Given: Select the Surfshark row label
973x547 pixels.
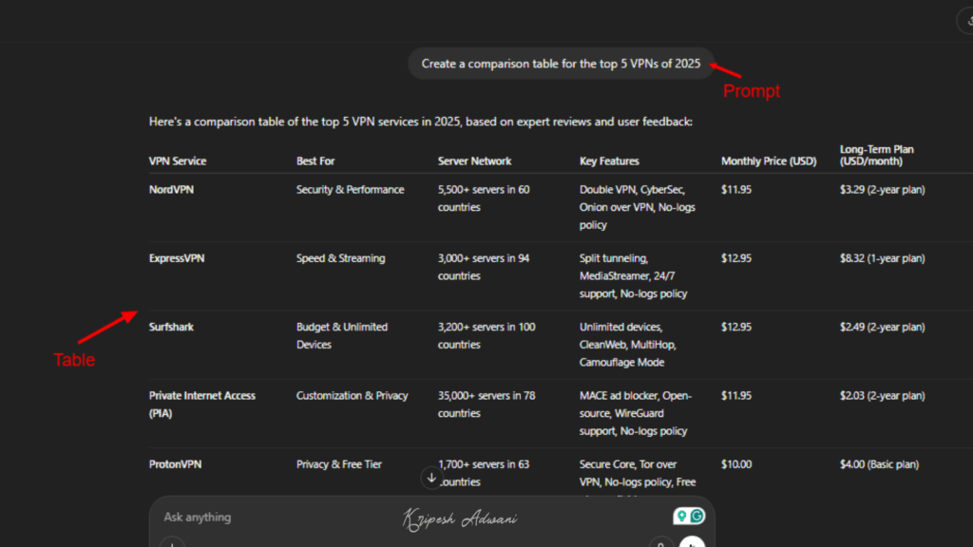Looking at the screenshot, I should click(173, 327).
